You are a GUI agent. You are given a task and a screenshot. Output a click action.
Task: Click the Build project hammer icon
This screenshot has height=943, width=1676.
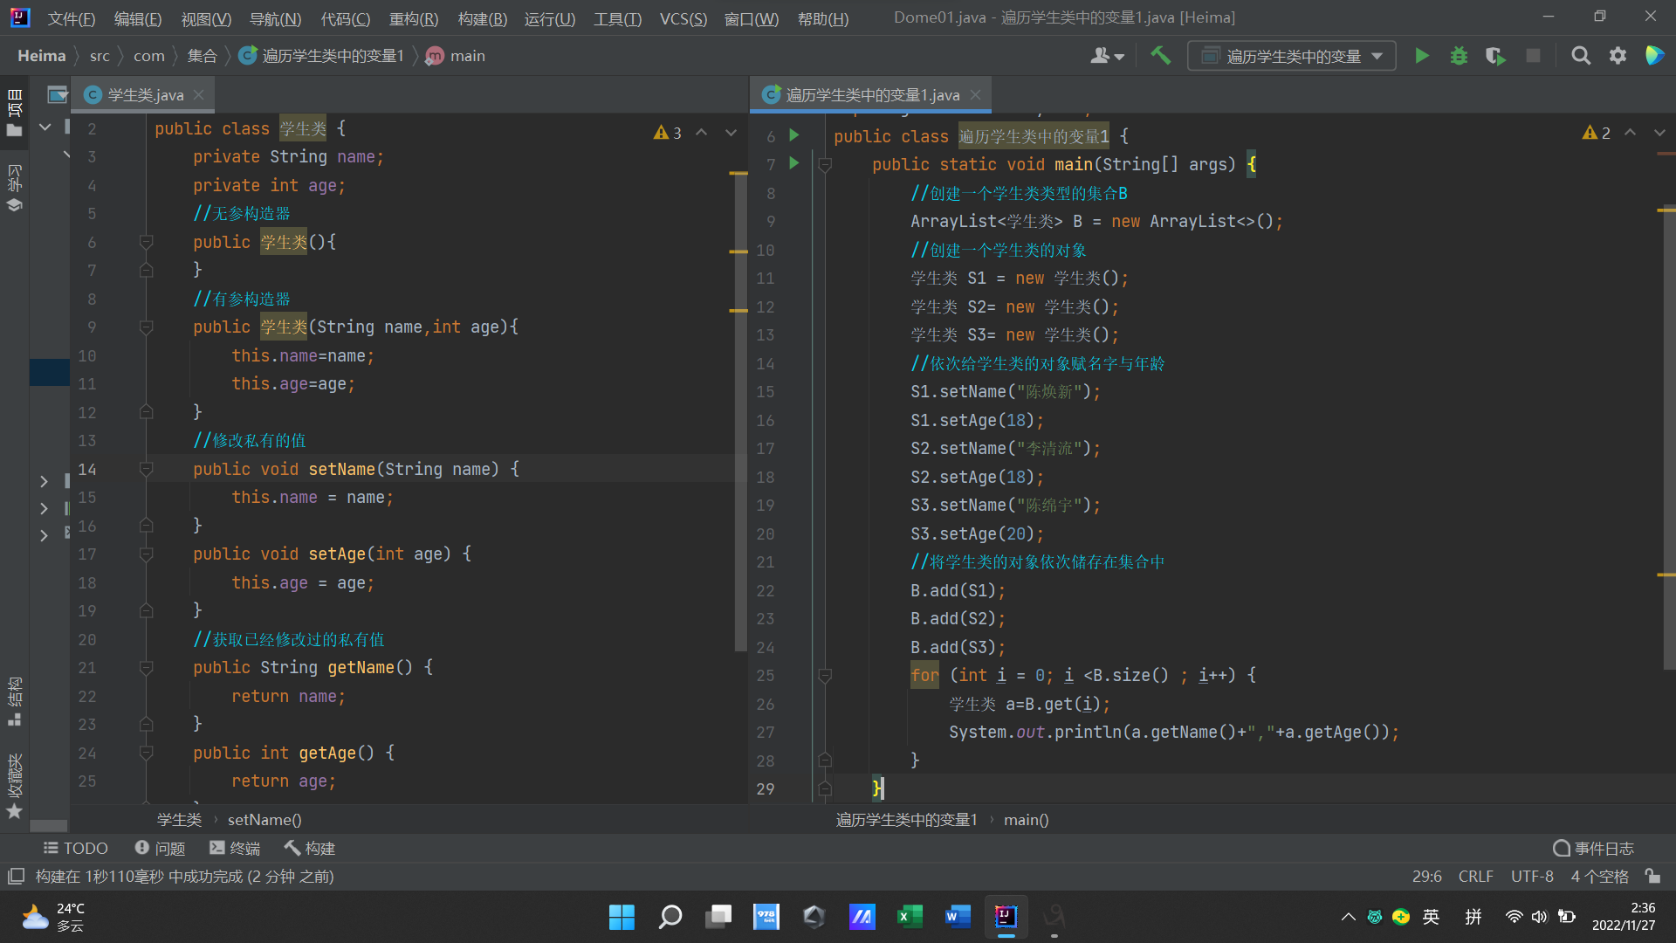tap(1160, 56)
